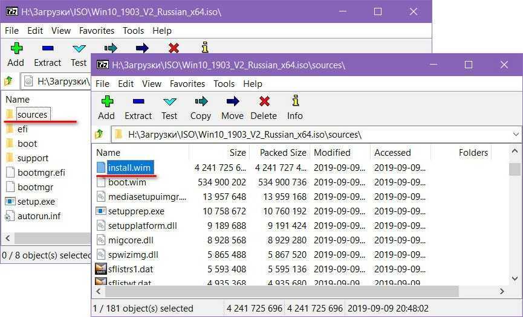Viewport: 523px width, 317px height.
Task: Open Info via the yellow info icon
Action: (294, 101)
